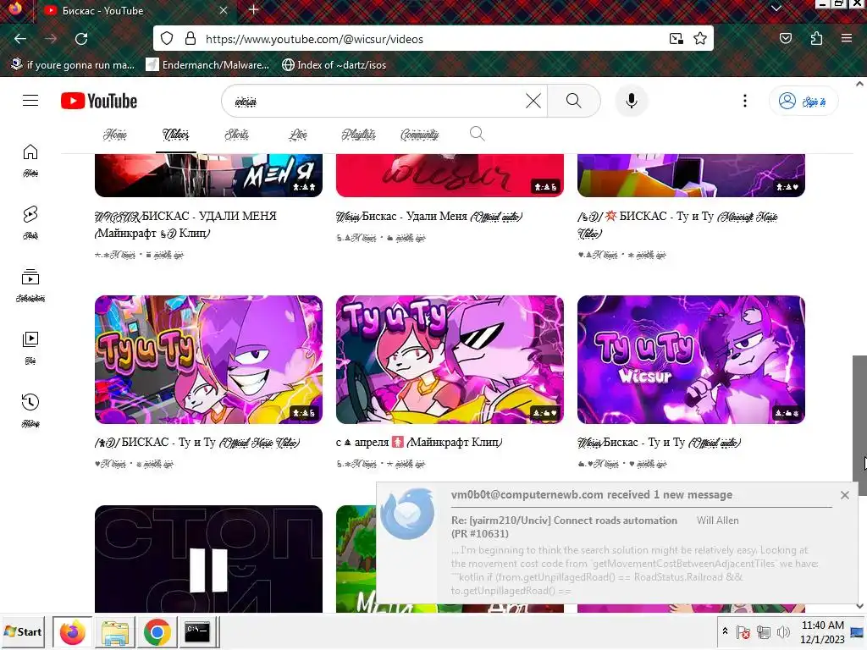Open Firefox application menu
867x650 pixels.
[847, 39]
